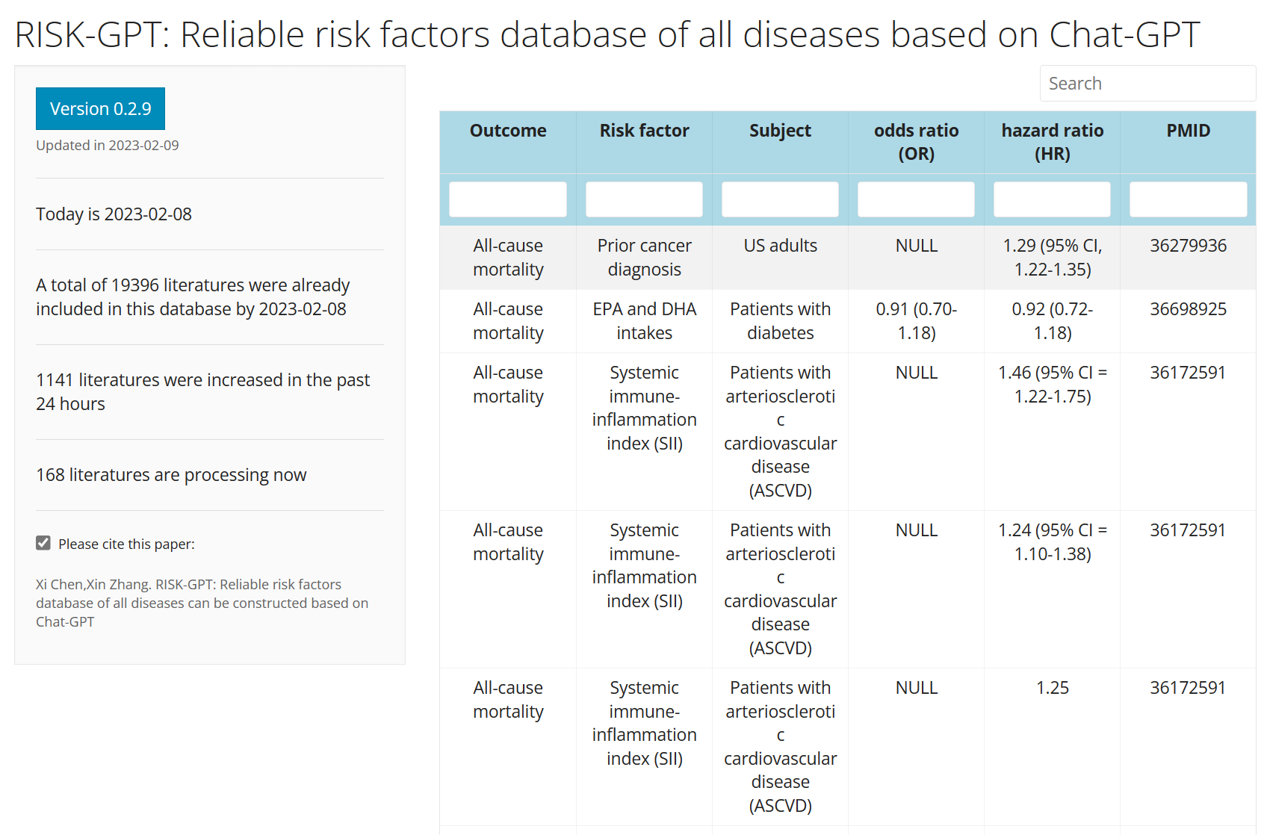Screen dimensions: 1264x835
Task: Sort the table by the Subject column
Action: [779, 131]
